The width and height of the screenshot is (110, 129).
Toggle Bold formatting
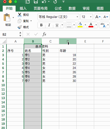(x=41, y=25)
